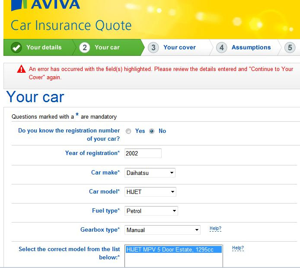Open the Your car step tab
The height and width of the screenshot is (268, 300).
[x=107, y=47]
